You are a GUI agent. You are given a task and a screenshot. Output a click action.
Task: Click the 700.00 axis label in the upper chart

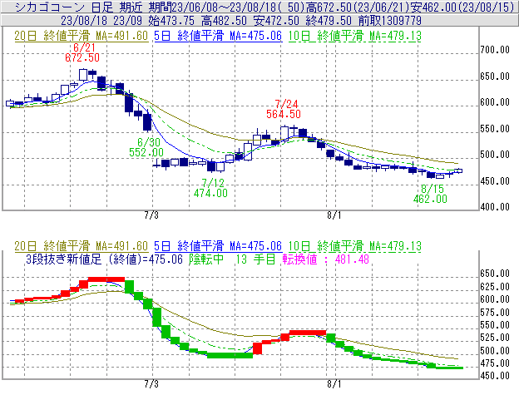pyautogui.click(x=495, y=50)
